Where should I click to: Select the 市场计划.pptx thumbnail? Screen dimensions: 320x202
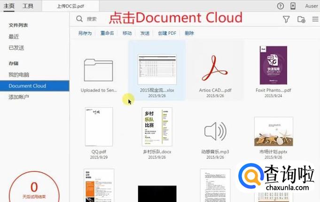pyautogui.click(x=273, y=132)
